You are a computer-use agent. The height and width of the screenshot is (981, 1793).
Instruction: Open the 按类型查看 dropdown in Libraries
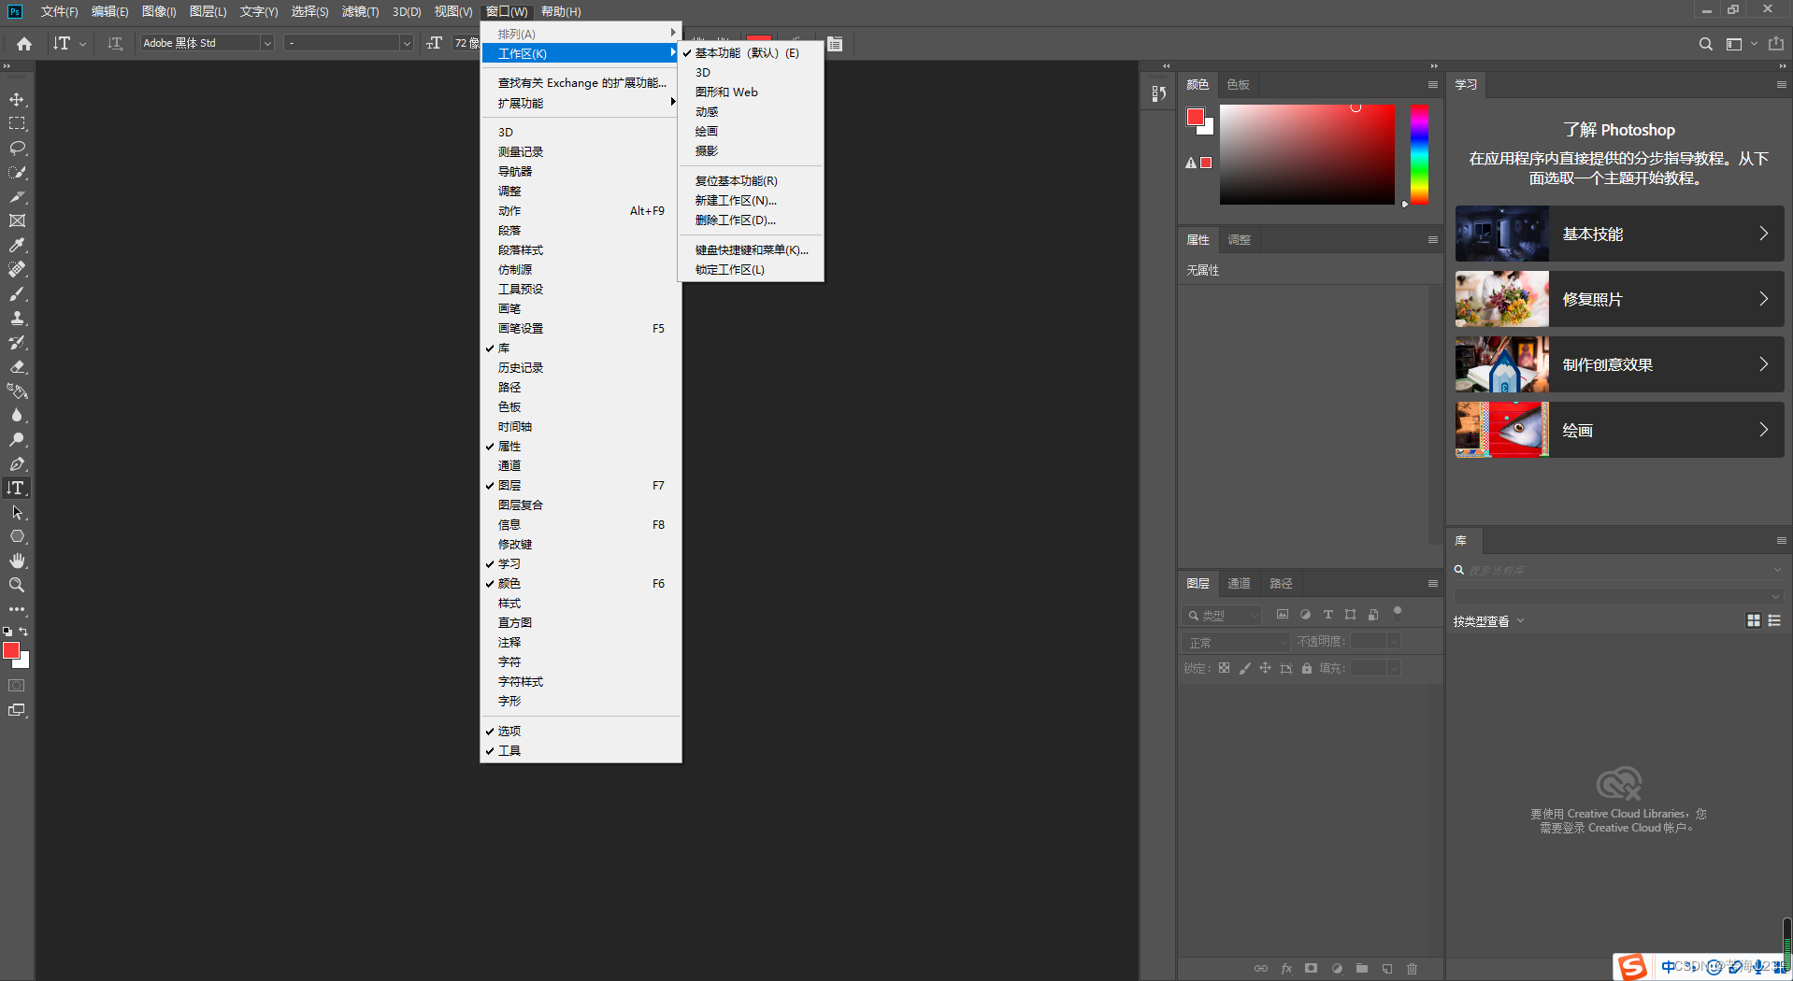1488,621
